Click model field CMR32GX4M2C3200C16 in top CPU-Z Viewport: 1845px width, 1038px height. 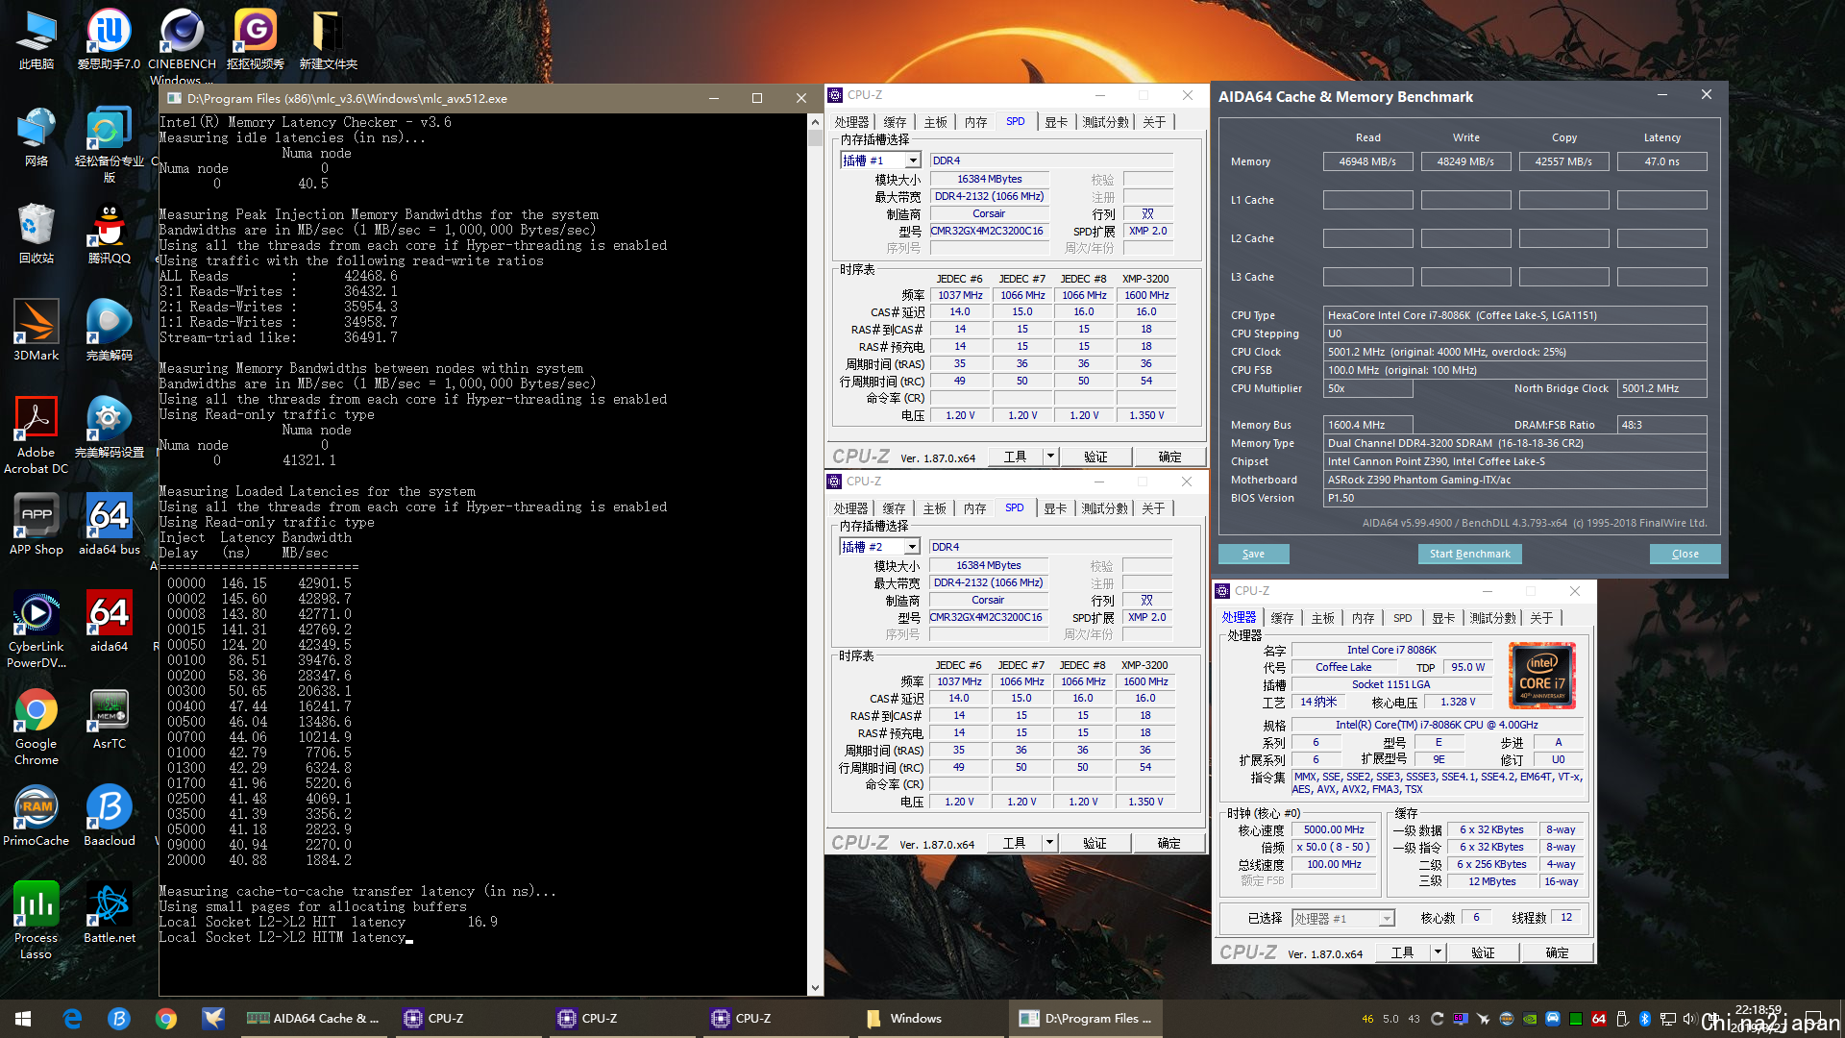pos(988,231)
